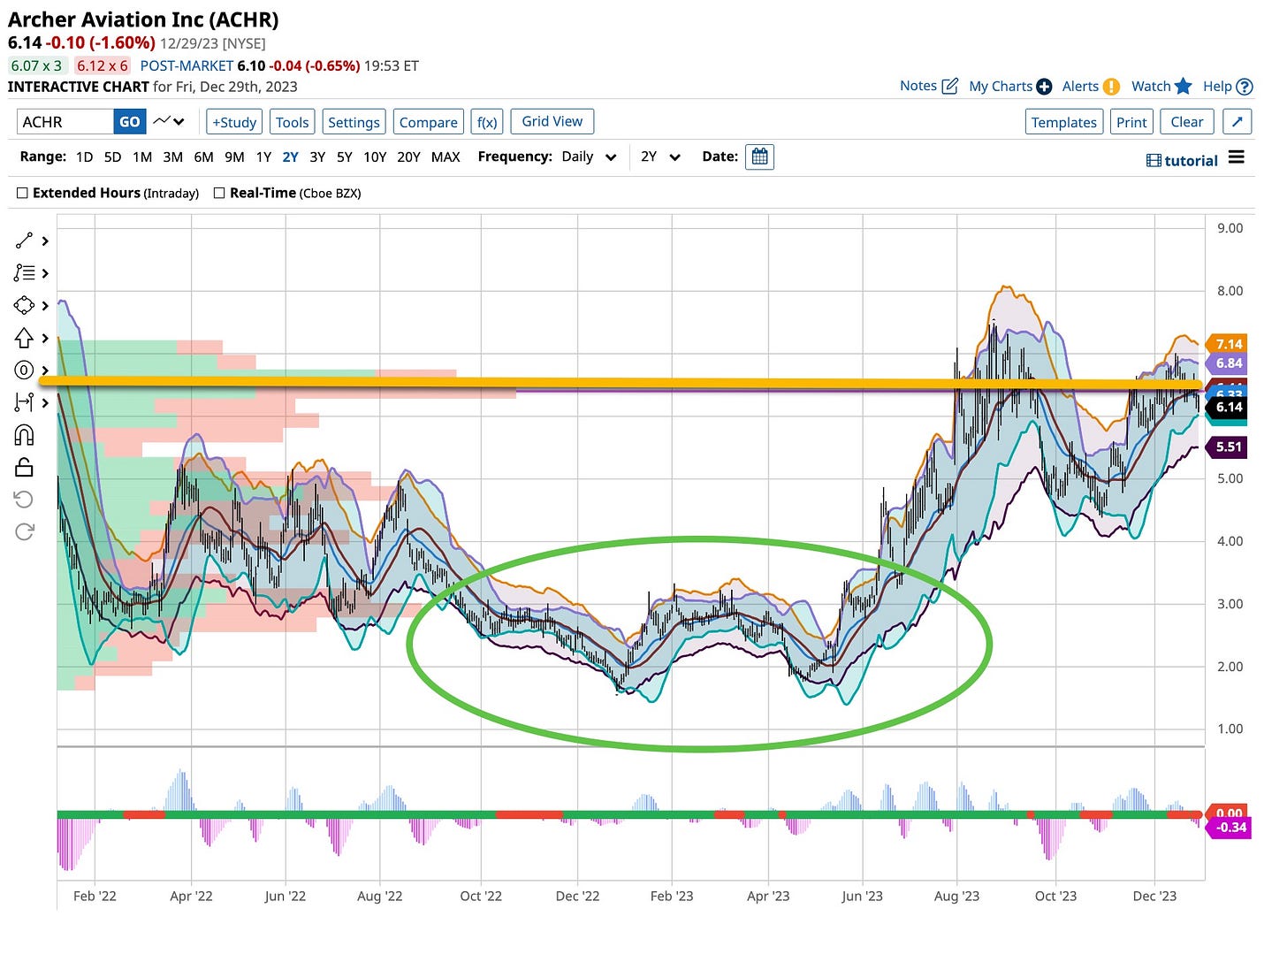
Task: Click the black 6.14 last price label
Action: (x=1228, y=407)
